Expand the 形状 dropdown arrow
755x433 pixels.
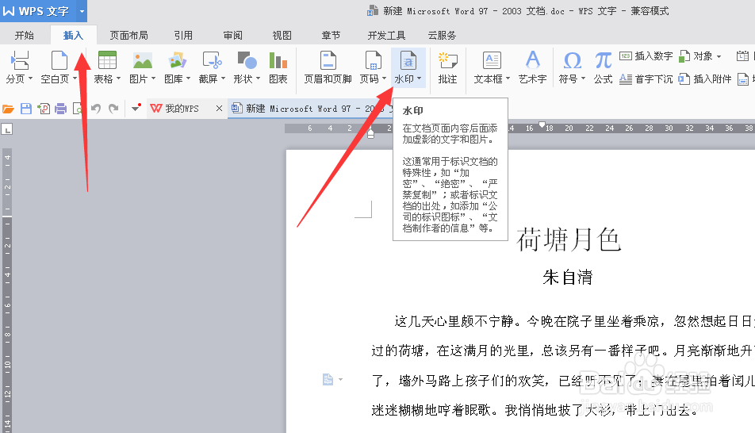258,79
